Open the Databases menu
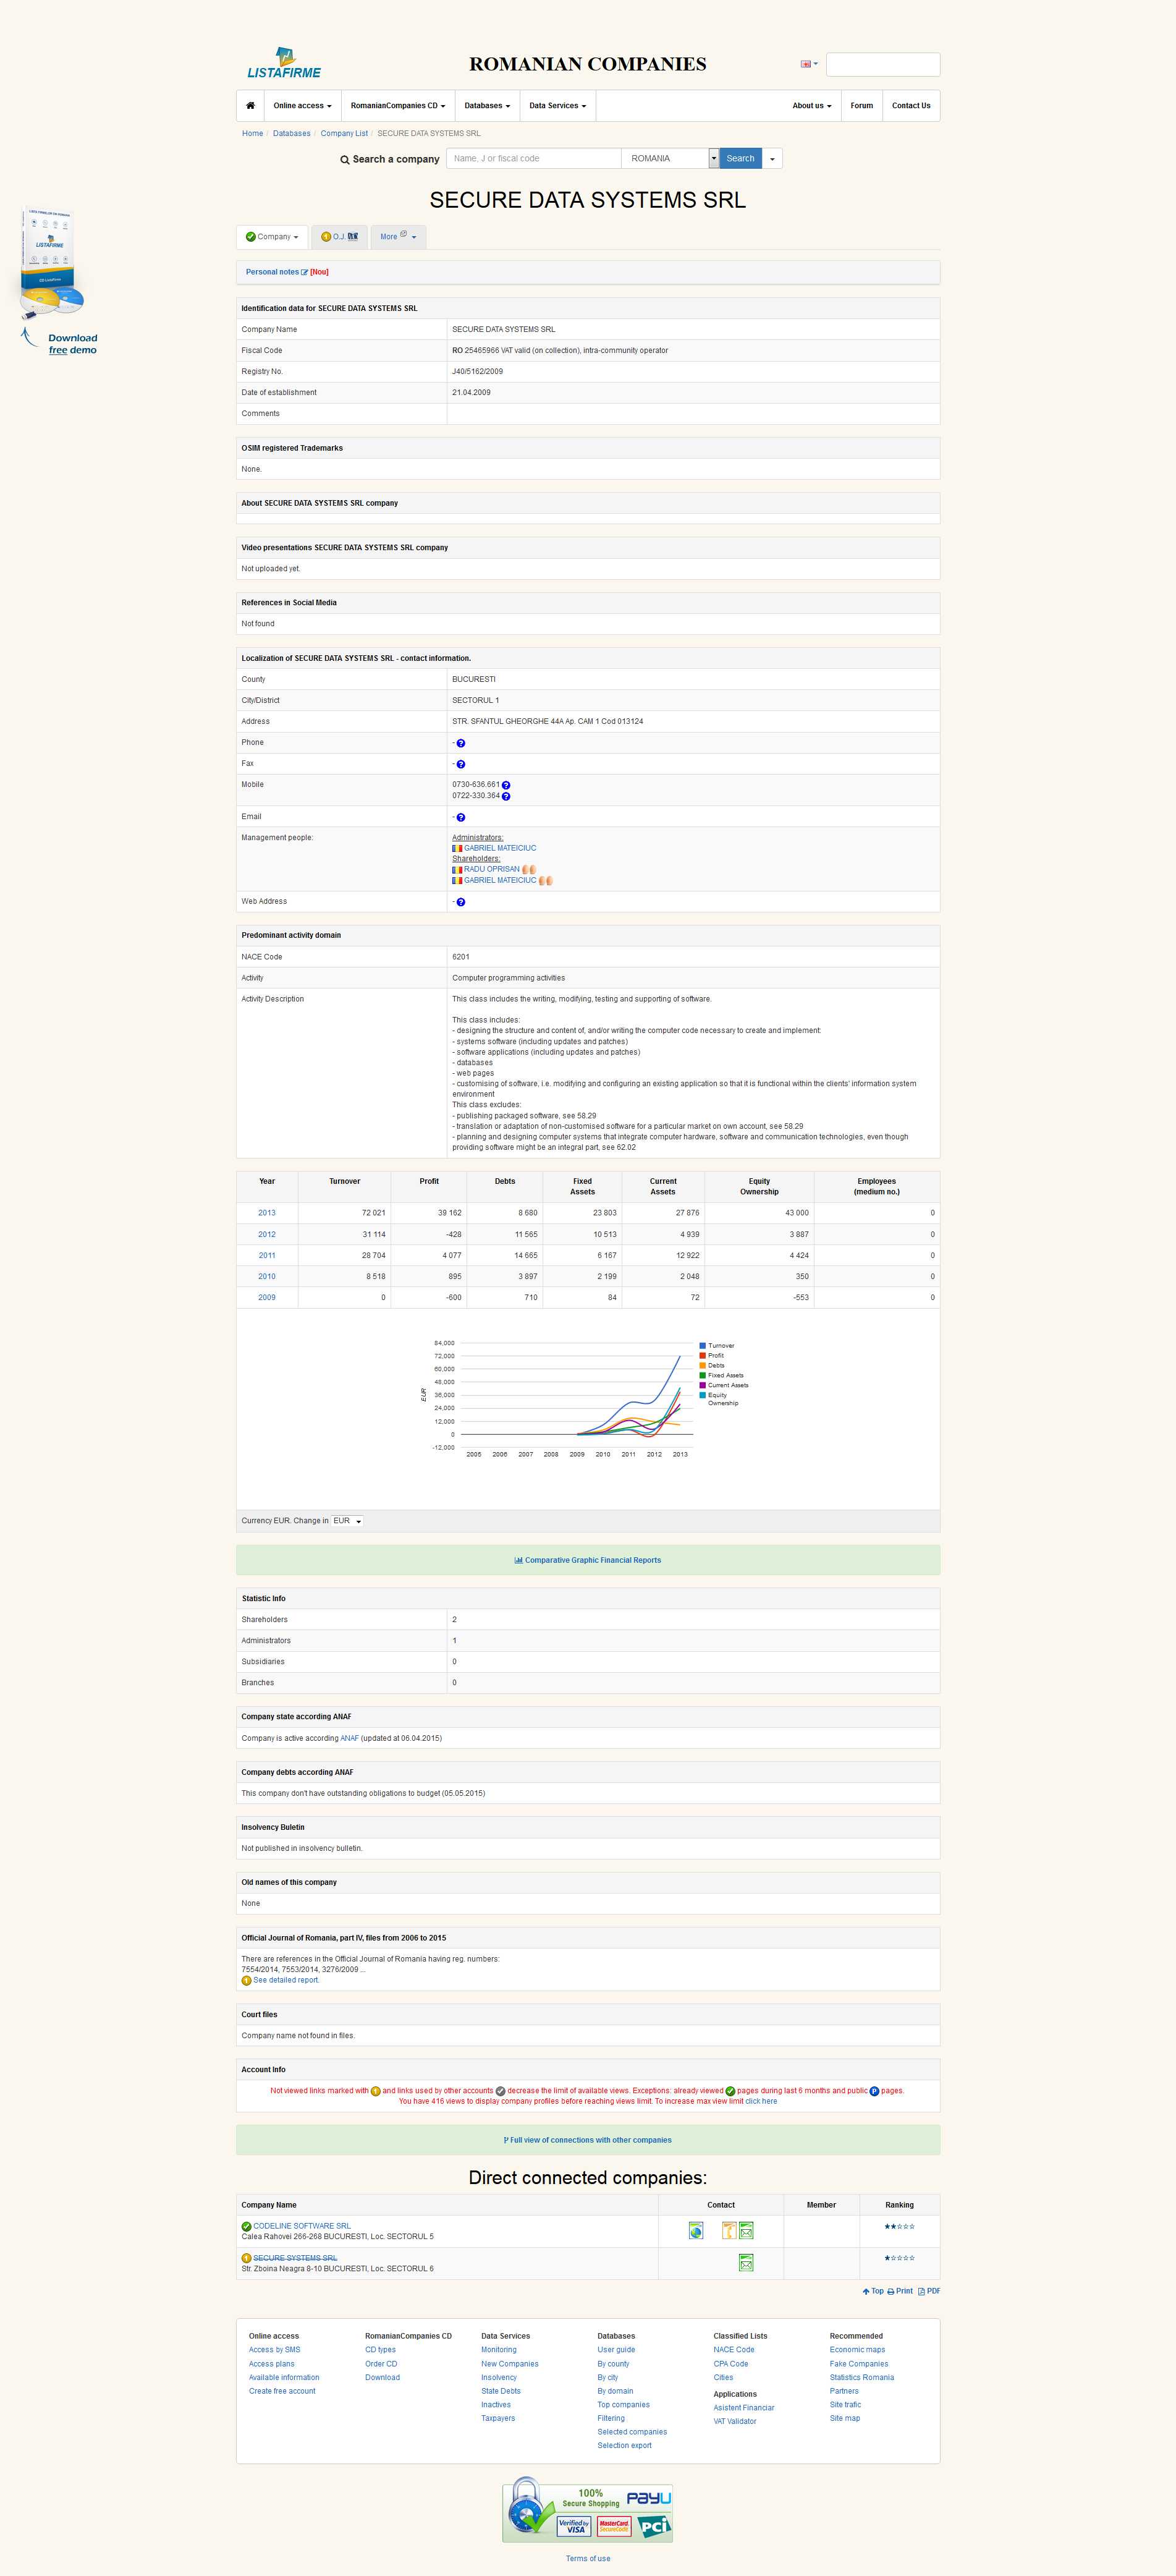The image size is (1176, 2576). pos(487,106)
